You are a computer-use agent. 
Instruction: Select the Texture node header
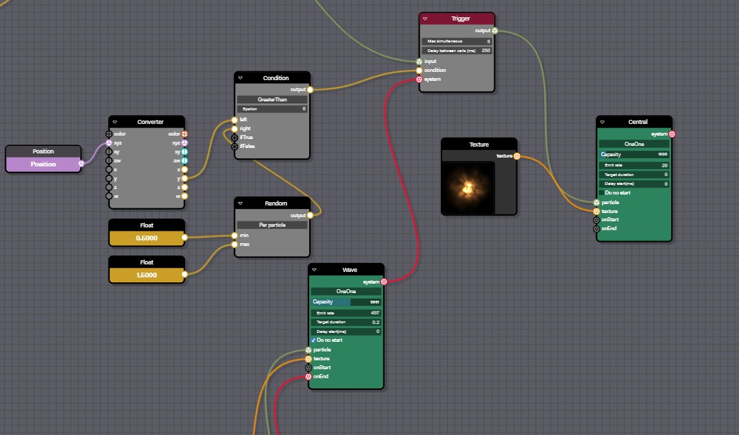click(x=478, y=145)
